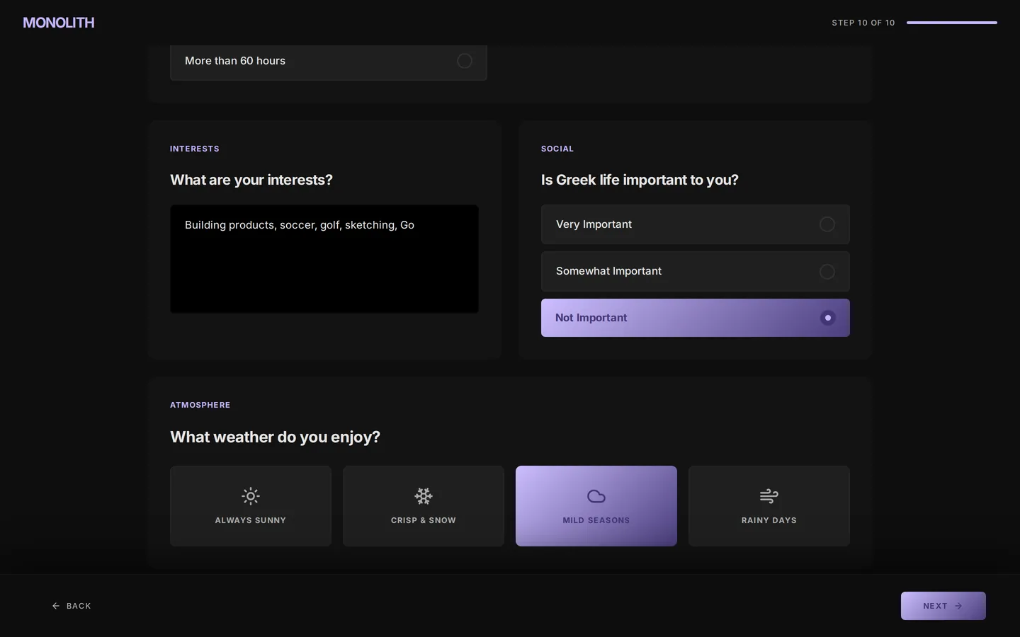The image size is (1020, 637).
Task: Click the INTERESTS section label
Action: [195, 149]
